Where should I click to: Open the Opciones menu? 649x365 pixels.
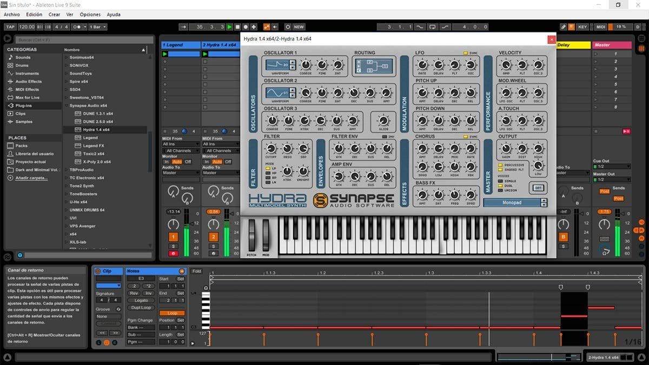point(90,15)
